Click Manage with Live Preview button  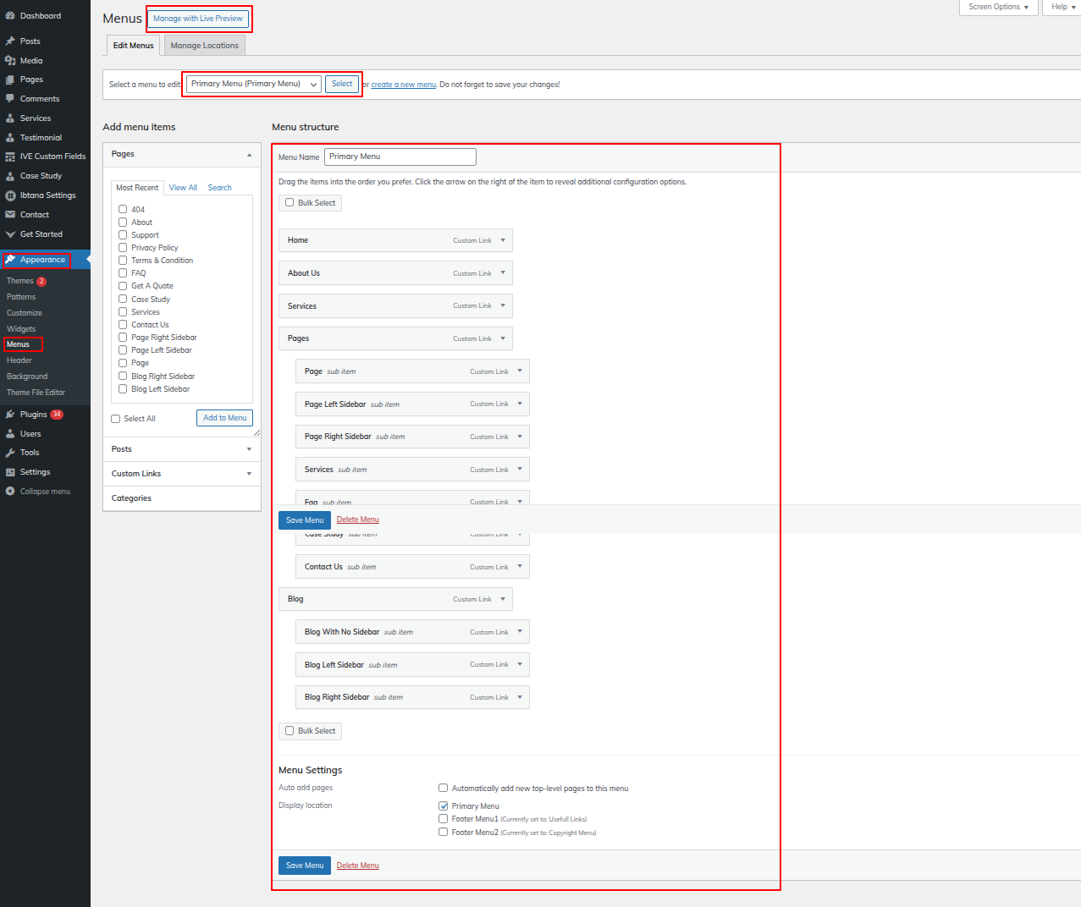click(x=198, y=19)
